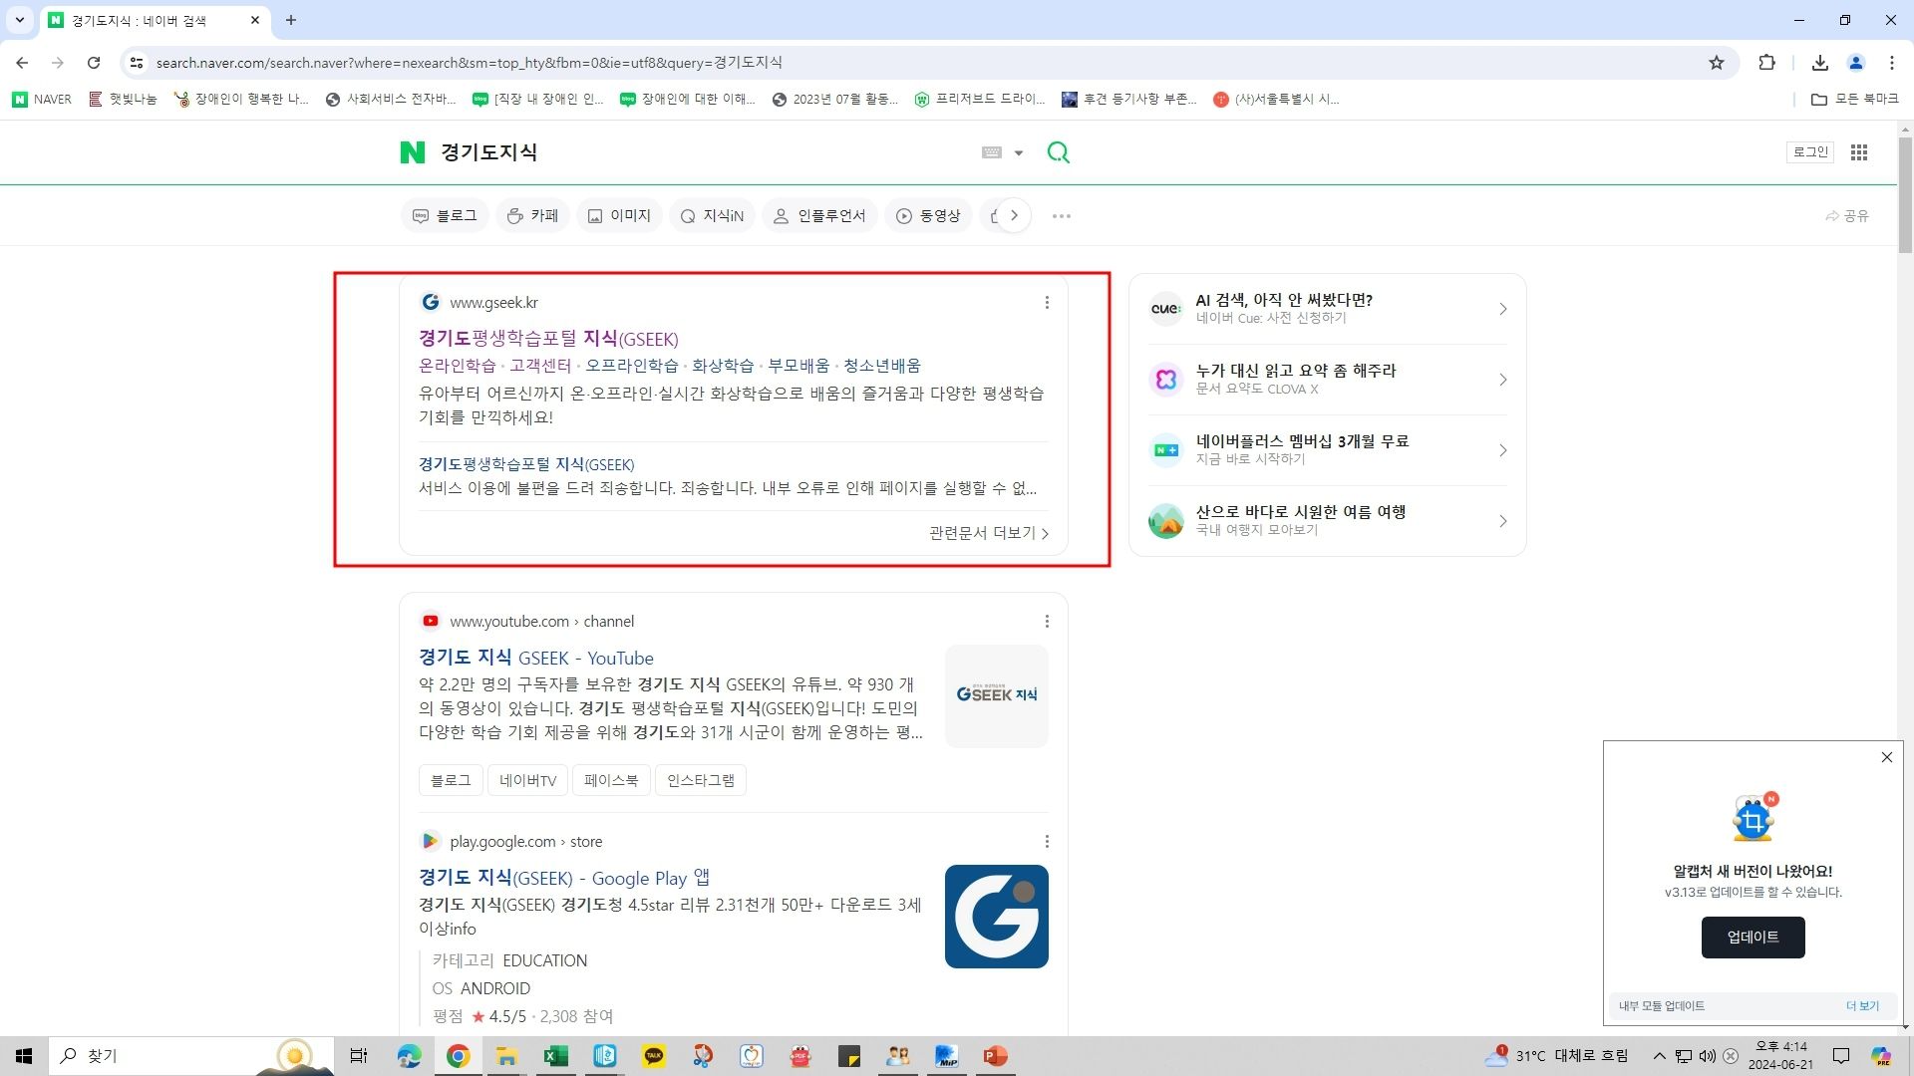The width and height of the screenshot is (1914, 1076).
Task: Bookmark this page with the star icon
Action: click(x=1716, y=63)
